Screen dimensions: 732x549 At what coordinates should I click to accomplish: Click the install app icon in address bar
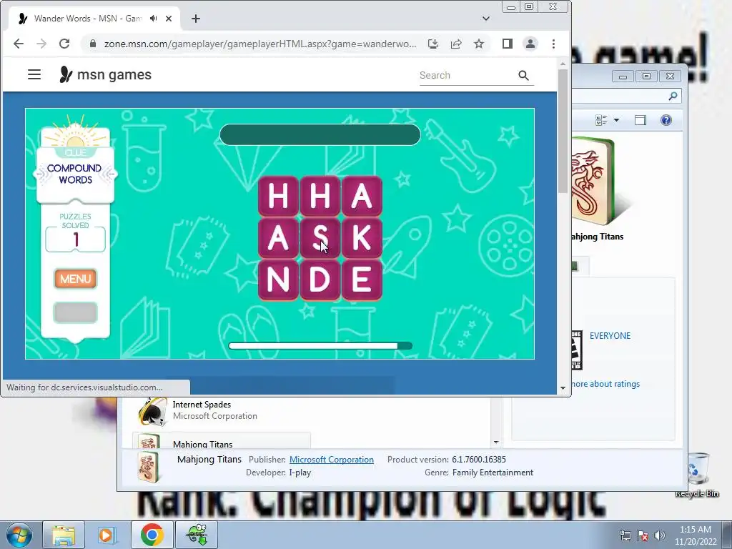point(432,44)
